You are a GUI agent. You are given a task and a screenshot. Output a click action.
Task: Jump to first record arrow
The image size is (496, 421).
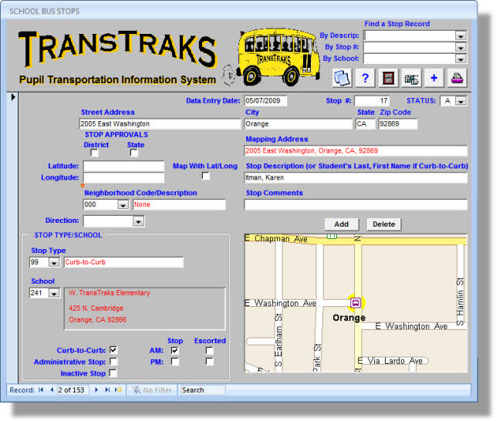(x=40, y=390)
